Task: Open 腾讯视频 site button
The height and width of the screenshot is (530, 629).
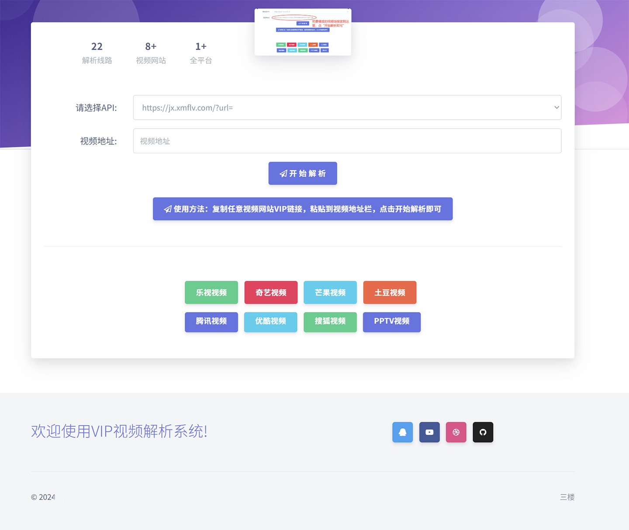Action: 211,322
